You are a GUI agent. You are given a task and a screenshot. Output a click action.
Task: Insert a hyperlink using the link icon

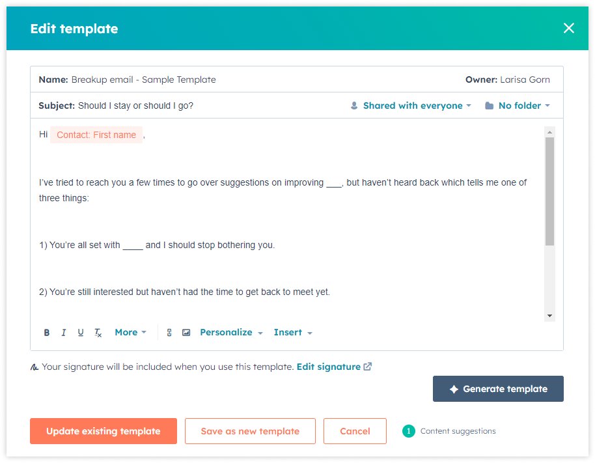(169, 332)
